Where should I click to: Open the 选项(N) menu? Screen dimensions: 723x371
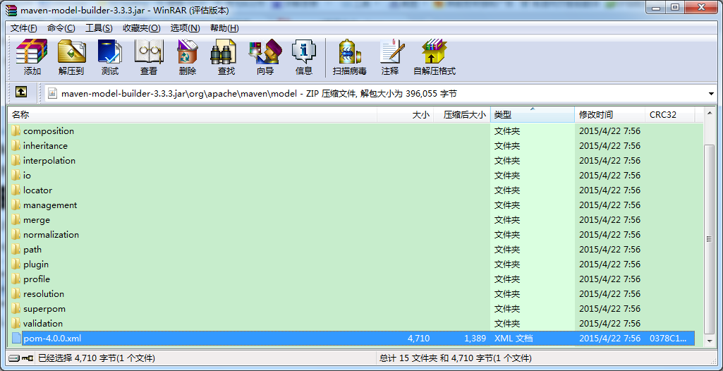[x=185, y=28]
